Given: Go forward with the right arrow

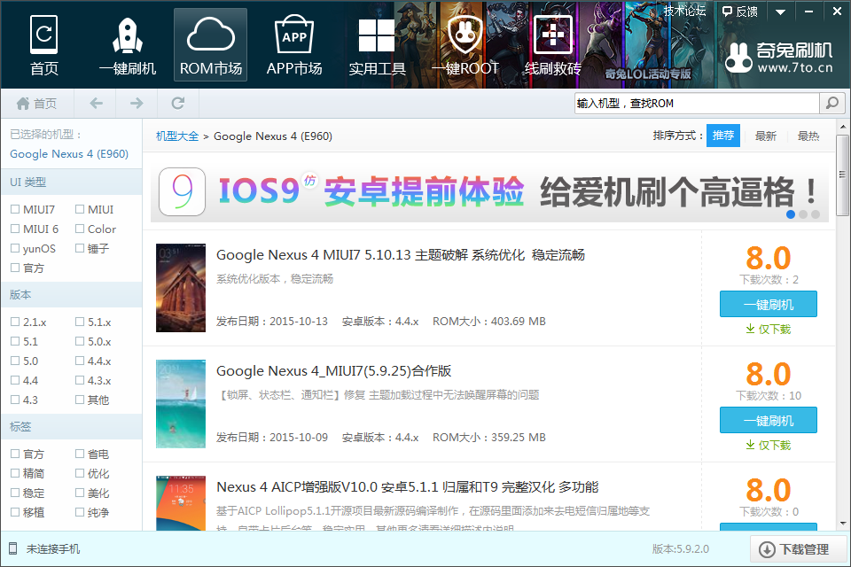Looking at the screenshot, I should pyautogui.click(x=137, y=103).
